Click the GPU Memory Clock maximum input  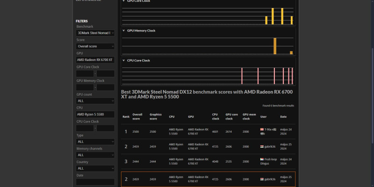click(x=106, y=87)
